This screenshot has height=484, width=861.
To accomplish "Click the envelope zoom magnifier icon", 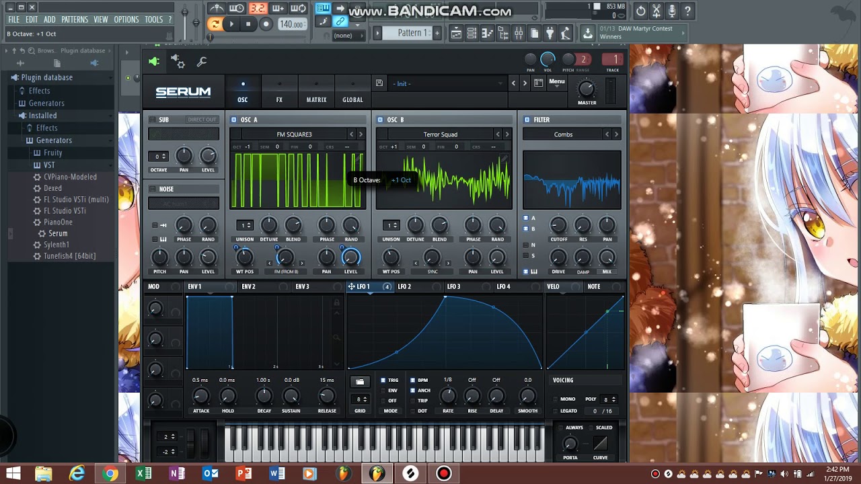I will coord(336,338).
